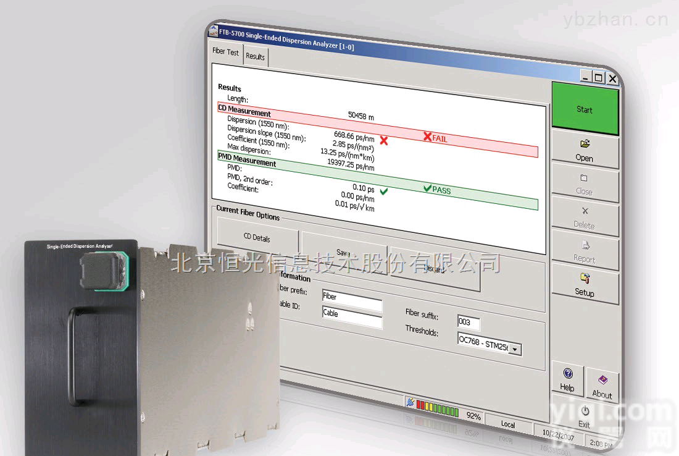Click the Fiber prefix input field
This screenshot has height=456, width=679.
click(352, 297)
